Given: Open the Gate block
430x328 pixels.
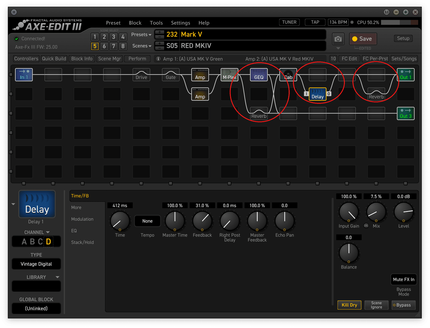Looking at the screenshot, I should 171,75.
